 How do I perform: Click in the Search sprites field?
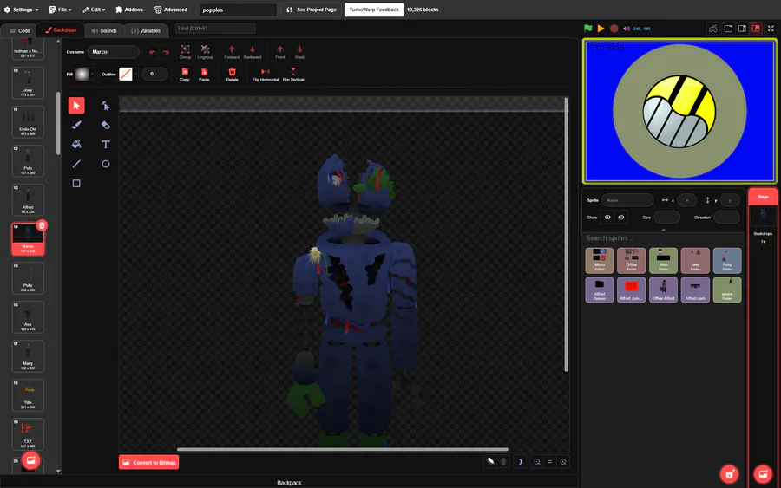coord(663,237)
